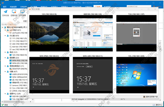Viewport: 164px width, 107px height.
Task: Collapse the 服务器 (2/2) group
Action: pos(4,58)
